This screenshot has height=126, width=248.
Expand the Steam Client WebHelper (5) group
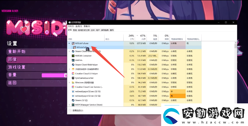click(69, 52)
